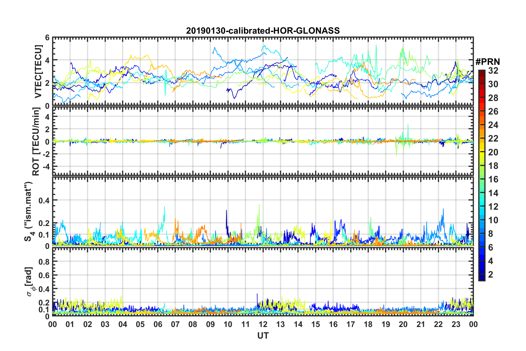Select the 15 tick label on the UT axis
The image size is (526, 351).
(316, 324)
